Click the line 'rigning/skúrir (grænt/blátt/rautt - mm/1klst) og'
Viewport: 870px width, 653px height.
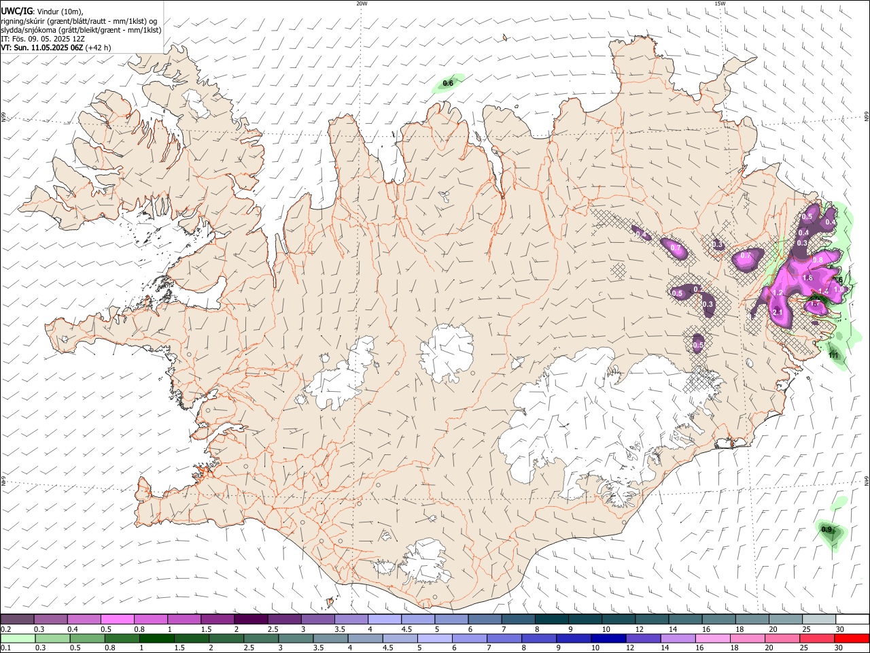(80, 21)
